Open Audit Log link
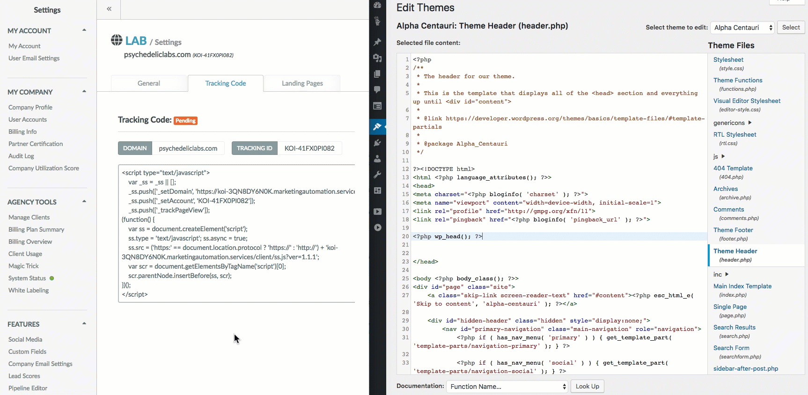Image resolution: width=808 pixels, height=395 pixels. coord(21,156)
